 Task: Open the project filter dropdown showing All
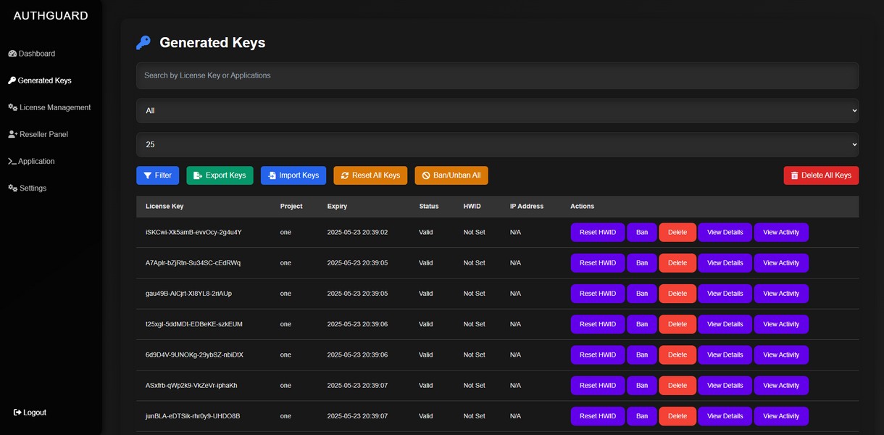[497, 110]
